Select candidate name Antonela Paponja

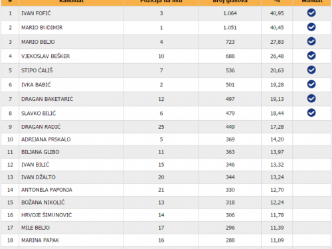[46, 190]
